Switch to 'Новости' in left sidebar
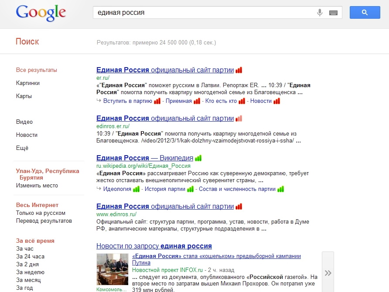This screenshot has height=292, width=389. (27, 135)
